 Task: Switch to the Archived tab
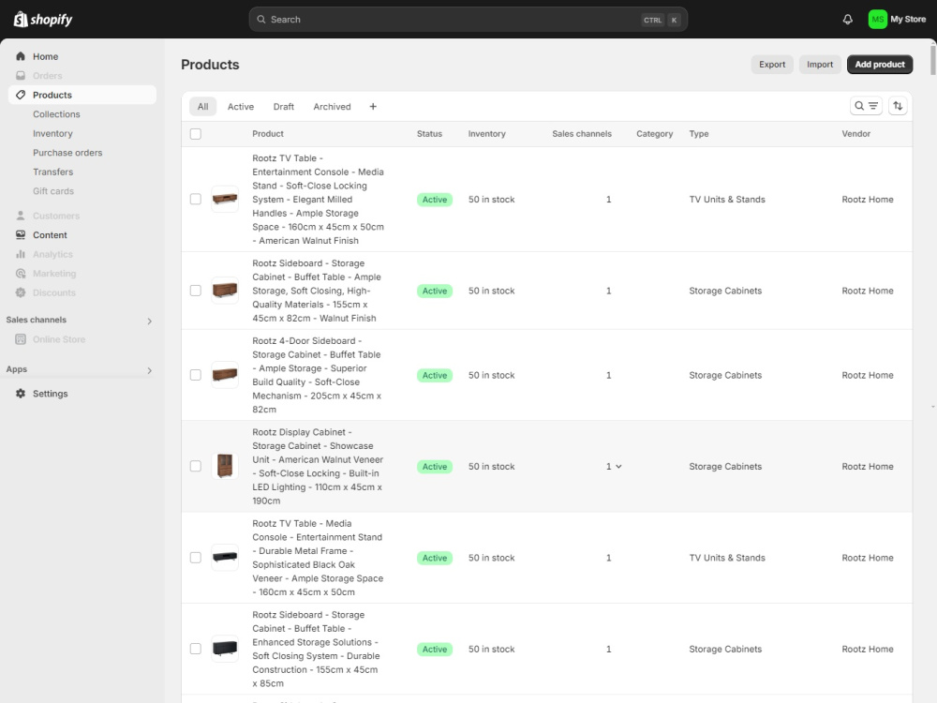[332, 107]
